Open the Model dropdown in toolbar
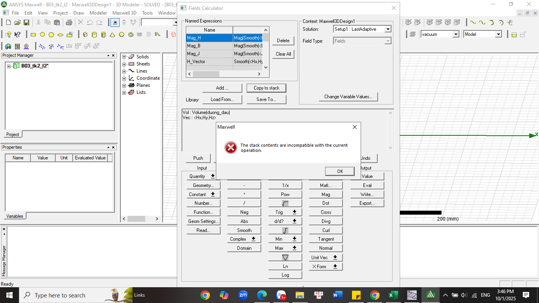This screenshot has width=539, height=303. click(x=498, y=34)
